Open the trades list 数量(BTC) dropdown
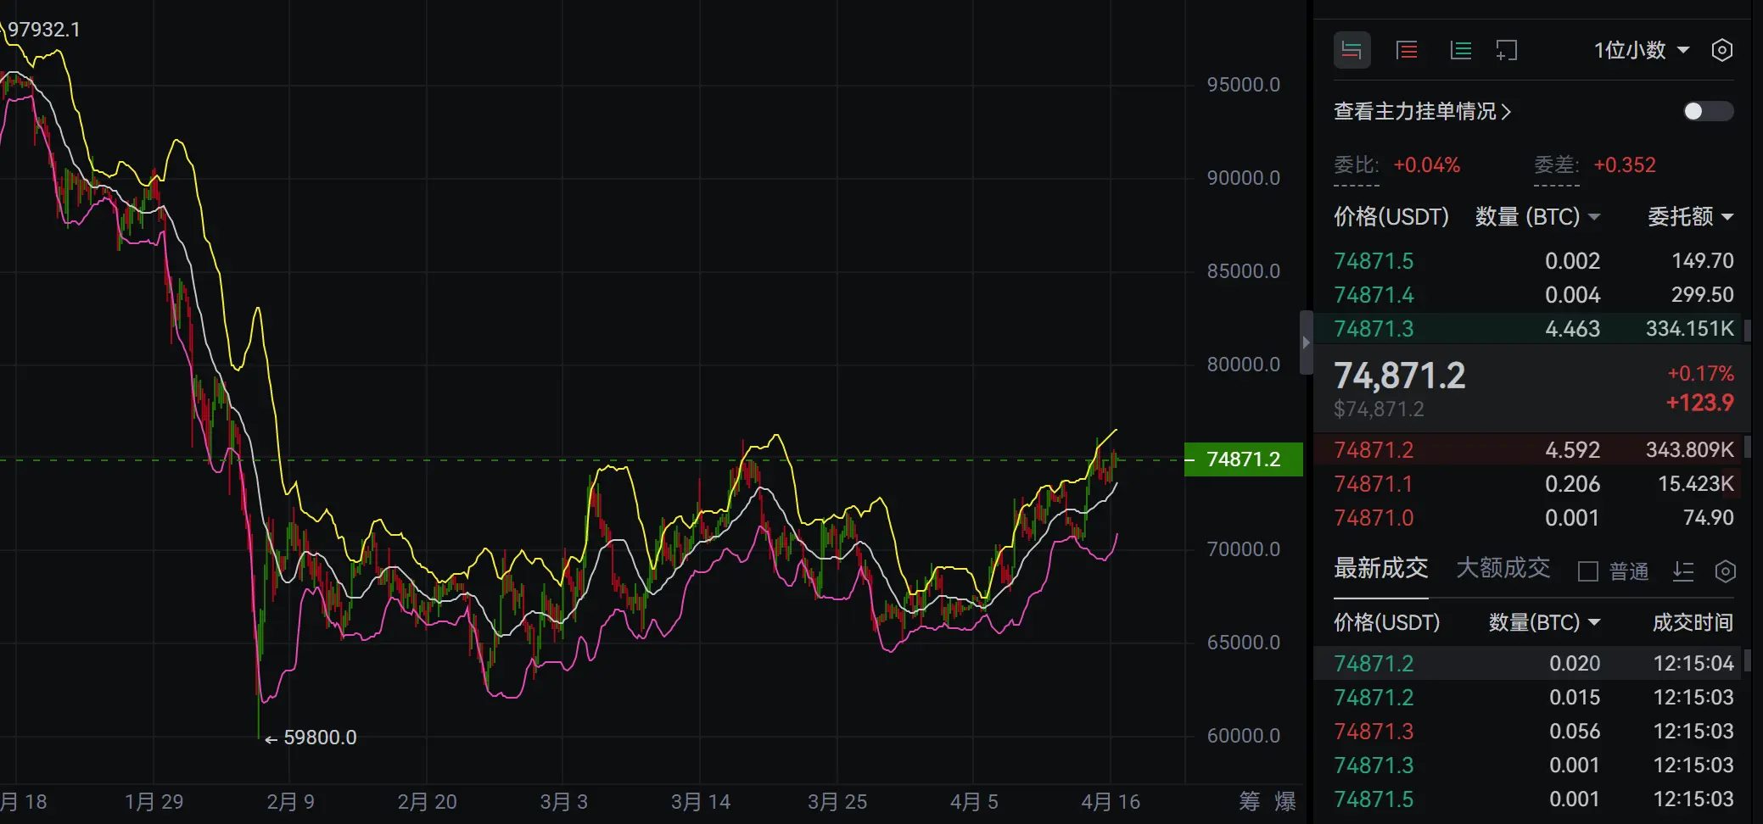The width and height of the screenshot is (1763, 824). pyautogui.click(x=1544, y=622)
